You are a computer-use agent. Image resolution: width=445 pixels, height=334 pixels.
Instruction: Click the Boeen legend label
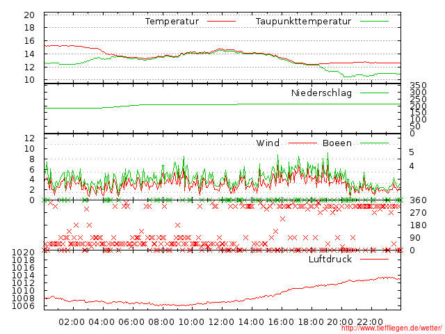point(337,143)
